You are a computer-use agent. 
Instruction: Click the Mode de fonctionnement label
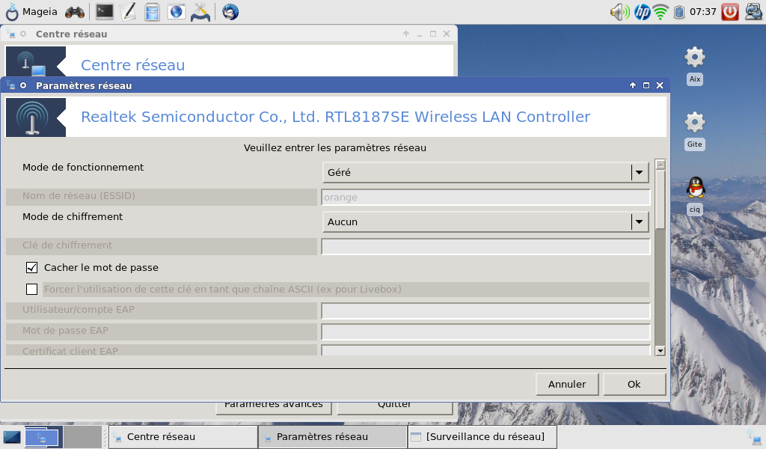coord(83,167)
